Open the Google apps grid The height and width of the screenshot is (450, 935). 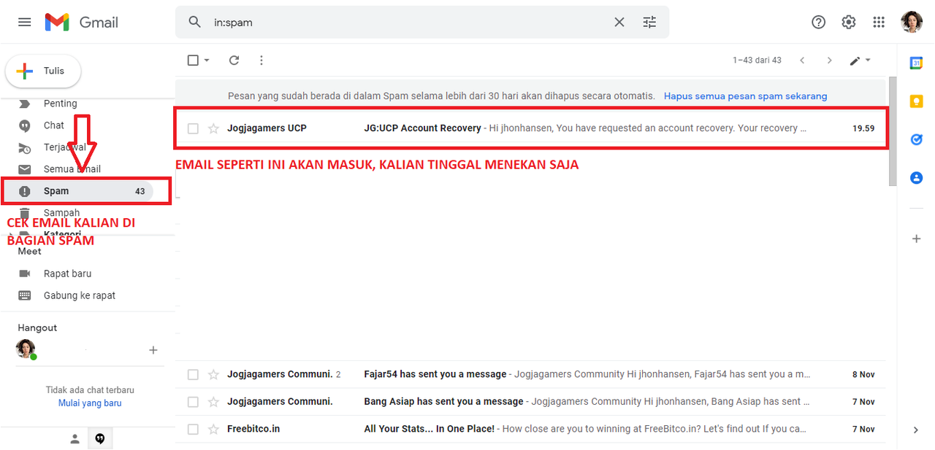coord(879,22)
